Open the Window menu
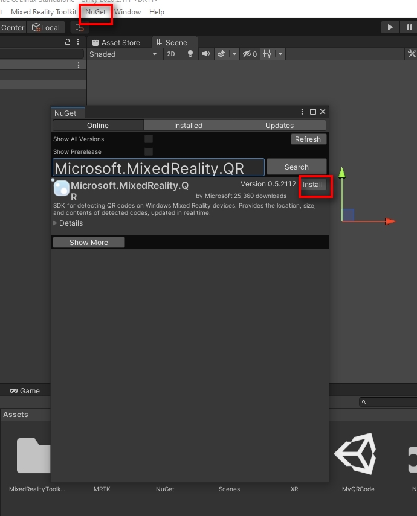 128,12
